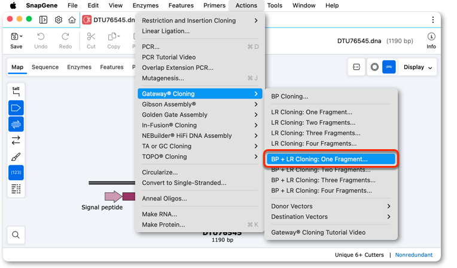
Task: Go to the home icon
Action: coord(72,20)
